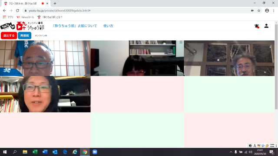Open Zoom from the taskbar
278x156 pixels.
click(95, 152)
